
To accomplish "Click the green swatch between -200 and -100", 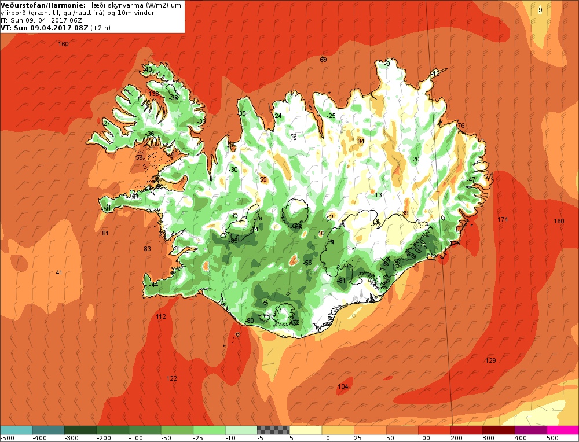I will [x=113, y=430].
